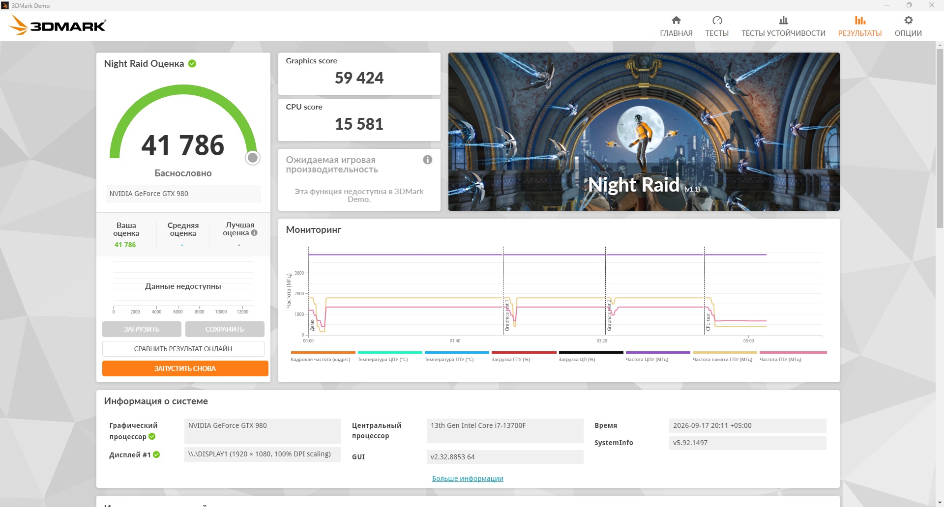The image size is (944, 507).
Task: Switch to the РЕЗУЛЬТАТЫ tab
Action: (860, 26)
